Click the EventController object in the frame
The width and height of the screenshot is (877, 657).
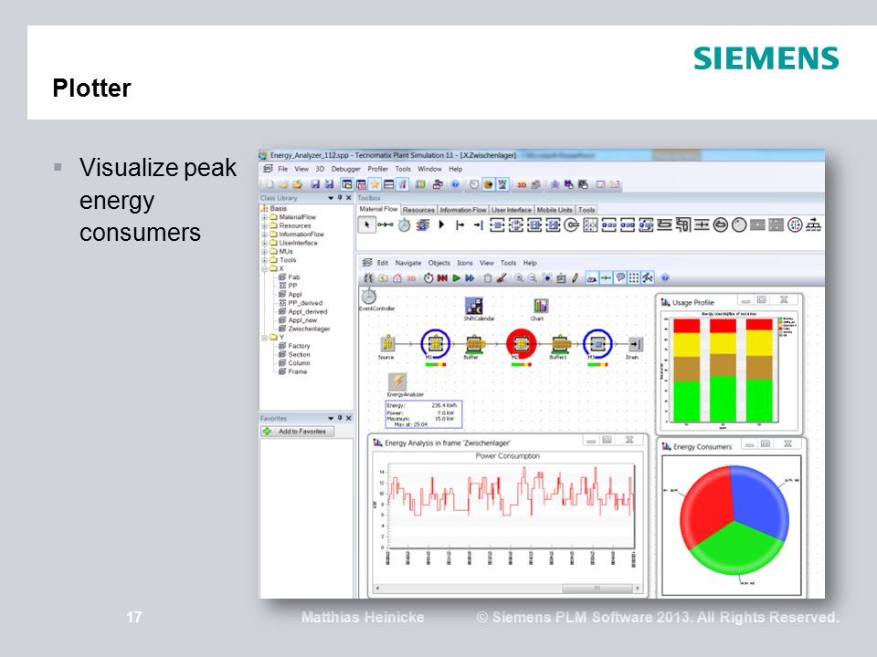click(x=368, y=297)
